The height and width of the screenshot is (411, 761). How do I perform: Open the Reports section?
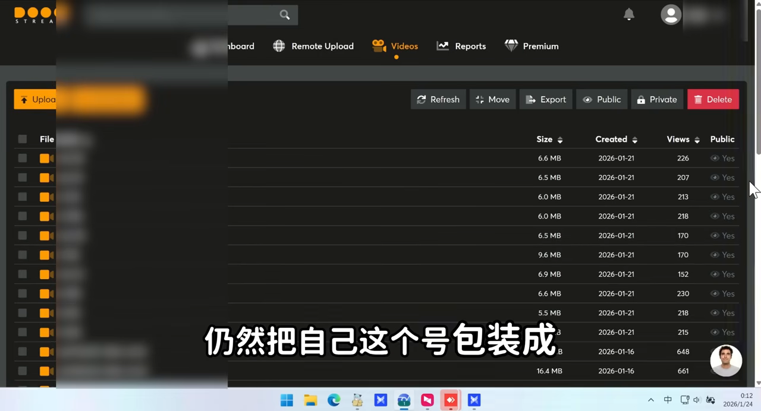[x=461, y=46]
